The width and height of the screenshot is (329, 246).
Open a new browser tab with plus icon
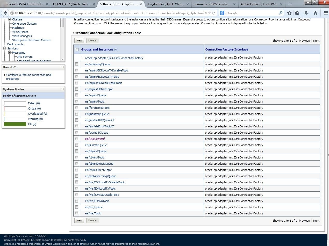[x=290, y=4]
